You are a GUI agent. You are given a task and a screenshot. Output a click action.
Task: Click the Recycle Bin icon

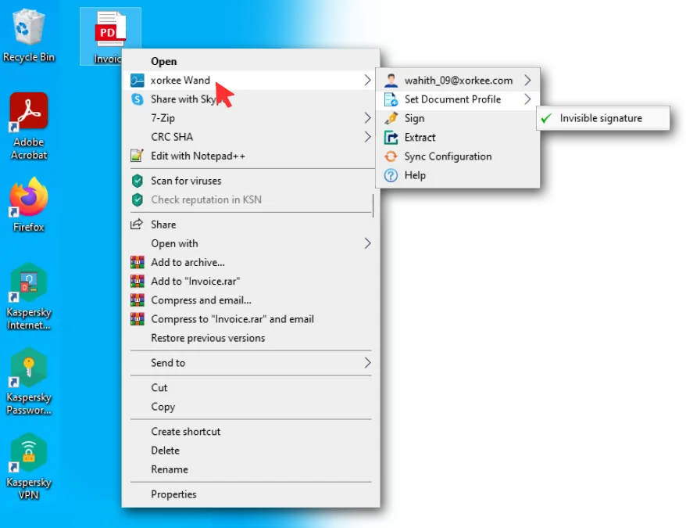click(x=29, y=29)
